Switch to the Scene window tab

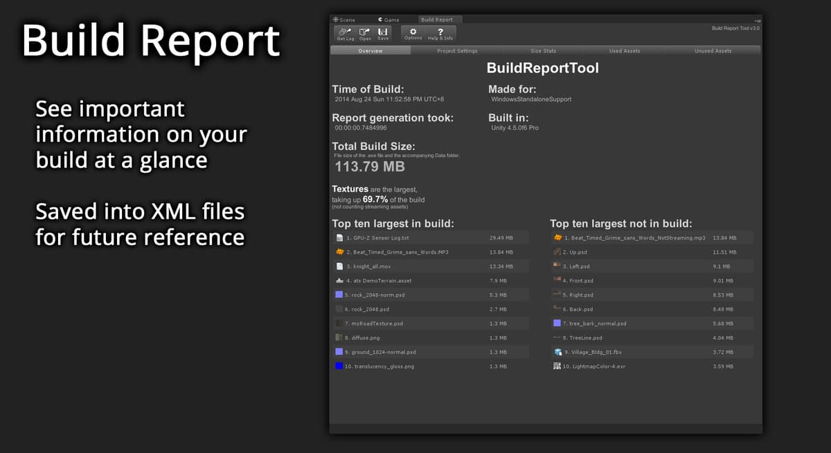coord(343,20)
